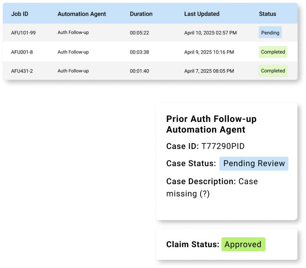The image size is (306, 268).
Task: Click the Pending Review status badge
Action: pyautogui.click(x=254, y=163)
